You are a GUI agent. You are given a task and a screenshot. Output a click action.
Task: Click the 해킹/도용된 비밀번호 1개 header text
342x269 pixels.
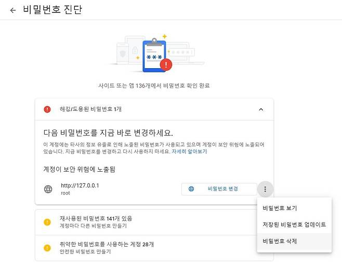[90, 109]
